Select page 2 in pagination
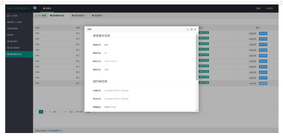This screenshot has height=136, width=283. [x=45, y=112]
